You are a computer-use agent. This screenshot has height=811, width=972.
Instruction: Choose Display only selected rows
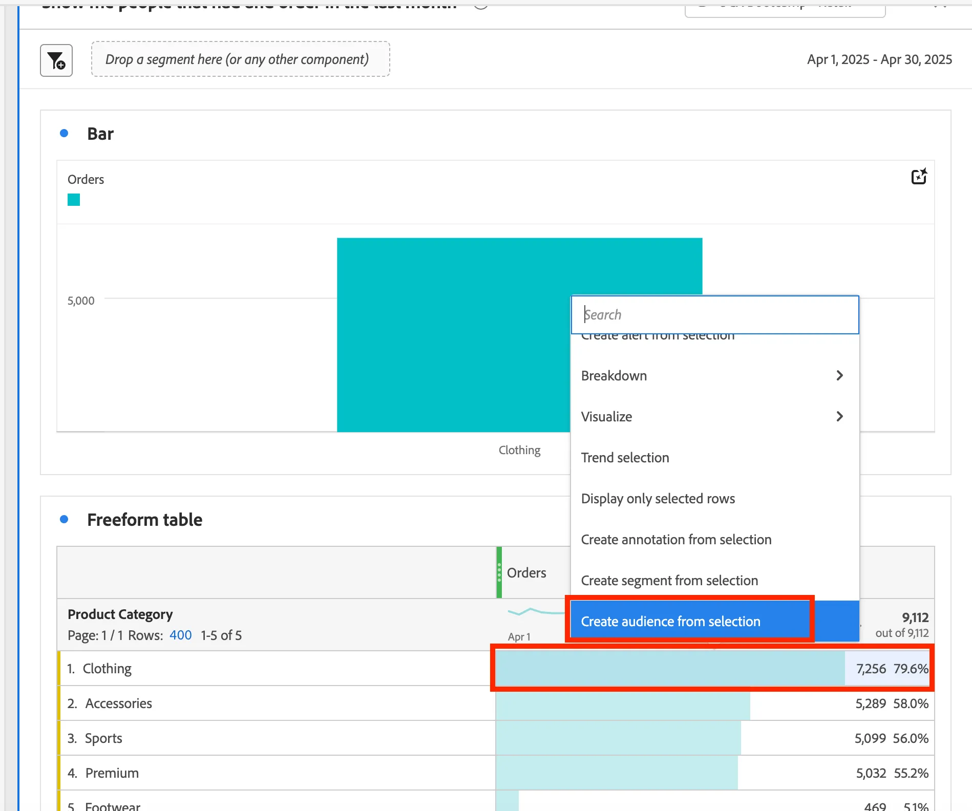715,498
